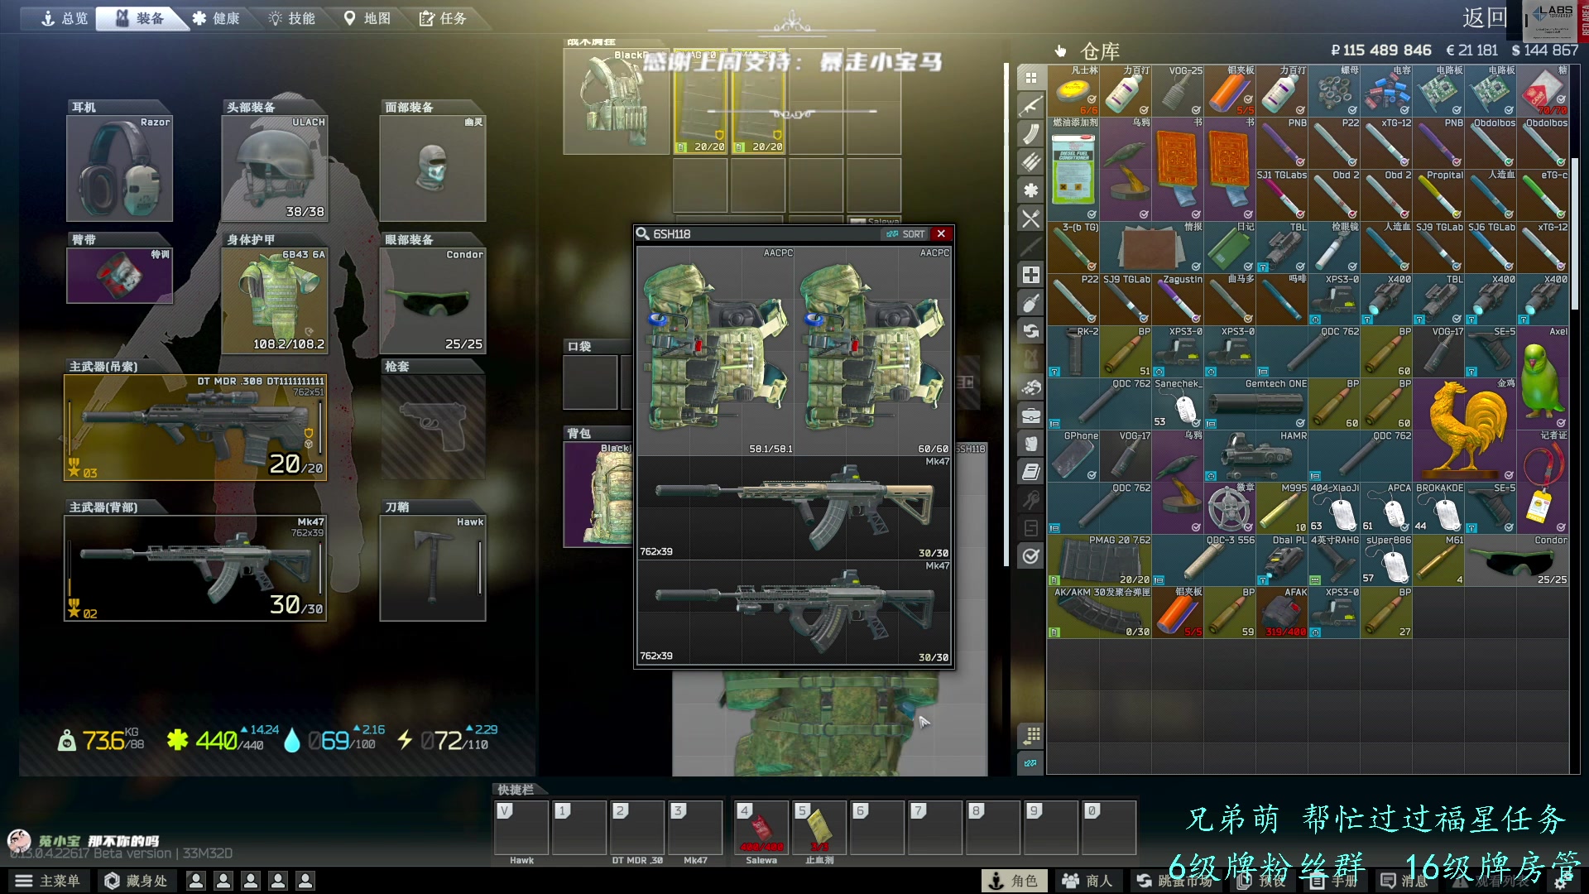1589x894 pixels.
Task: Sort the 6SH118 container contents
Action: tap(906, 234)
